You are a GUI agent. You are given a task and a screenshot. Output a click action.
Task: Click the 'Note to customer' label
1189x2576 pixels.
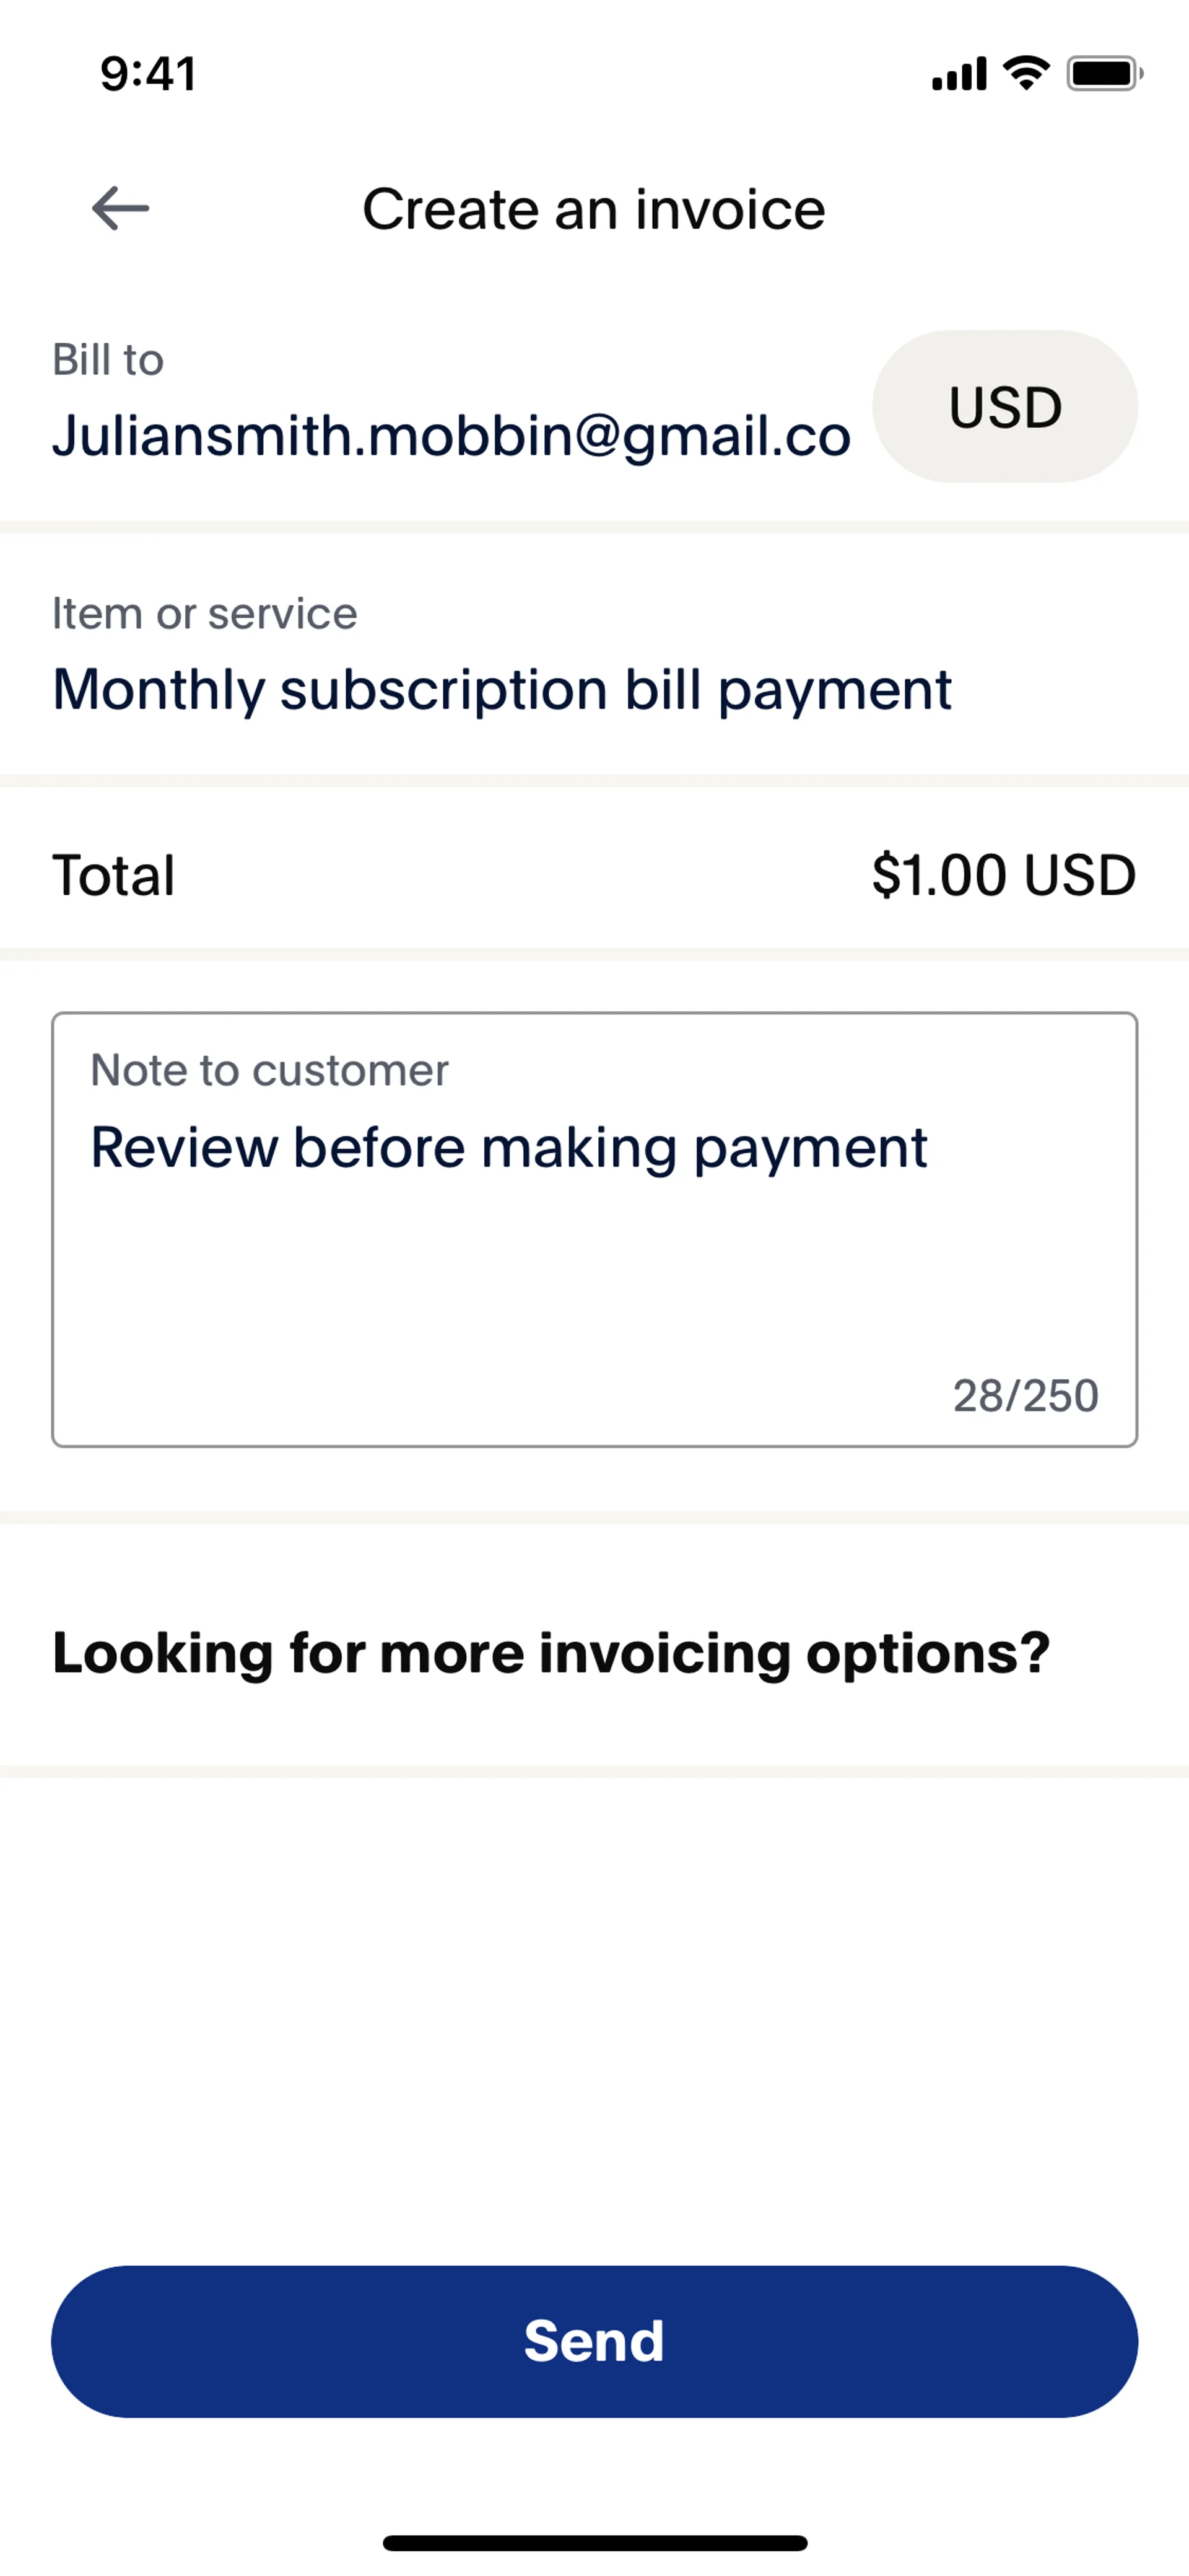[x=269, y=1070]
